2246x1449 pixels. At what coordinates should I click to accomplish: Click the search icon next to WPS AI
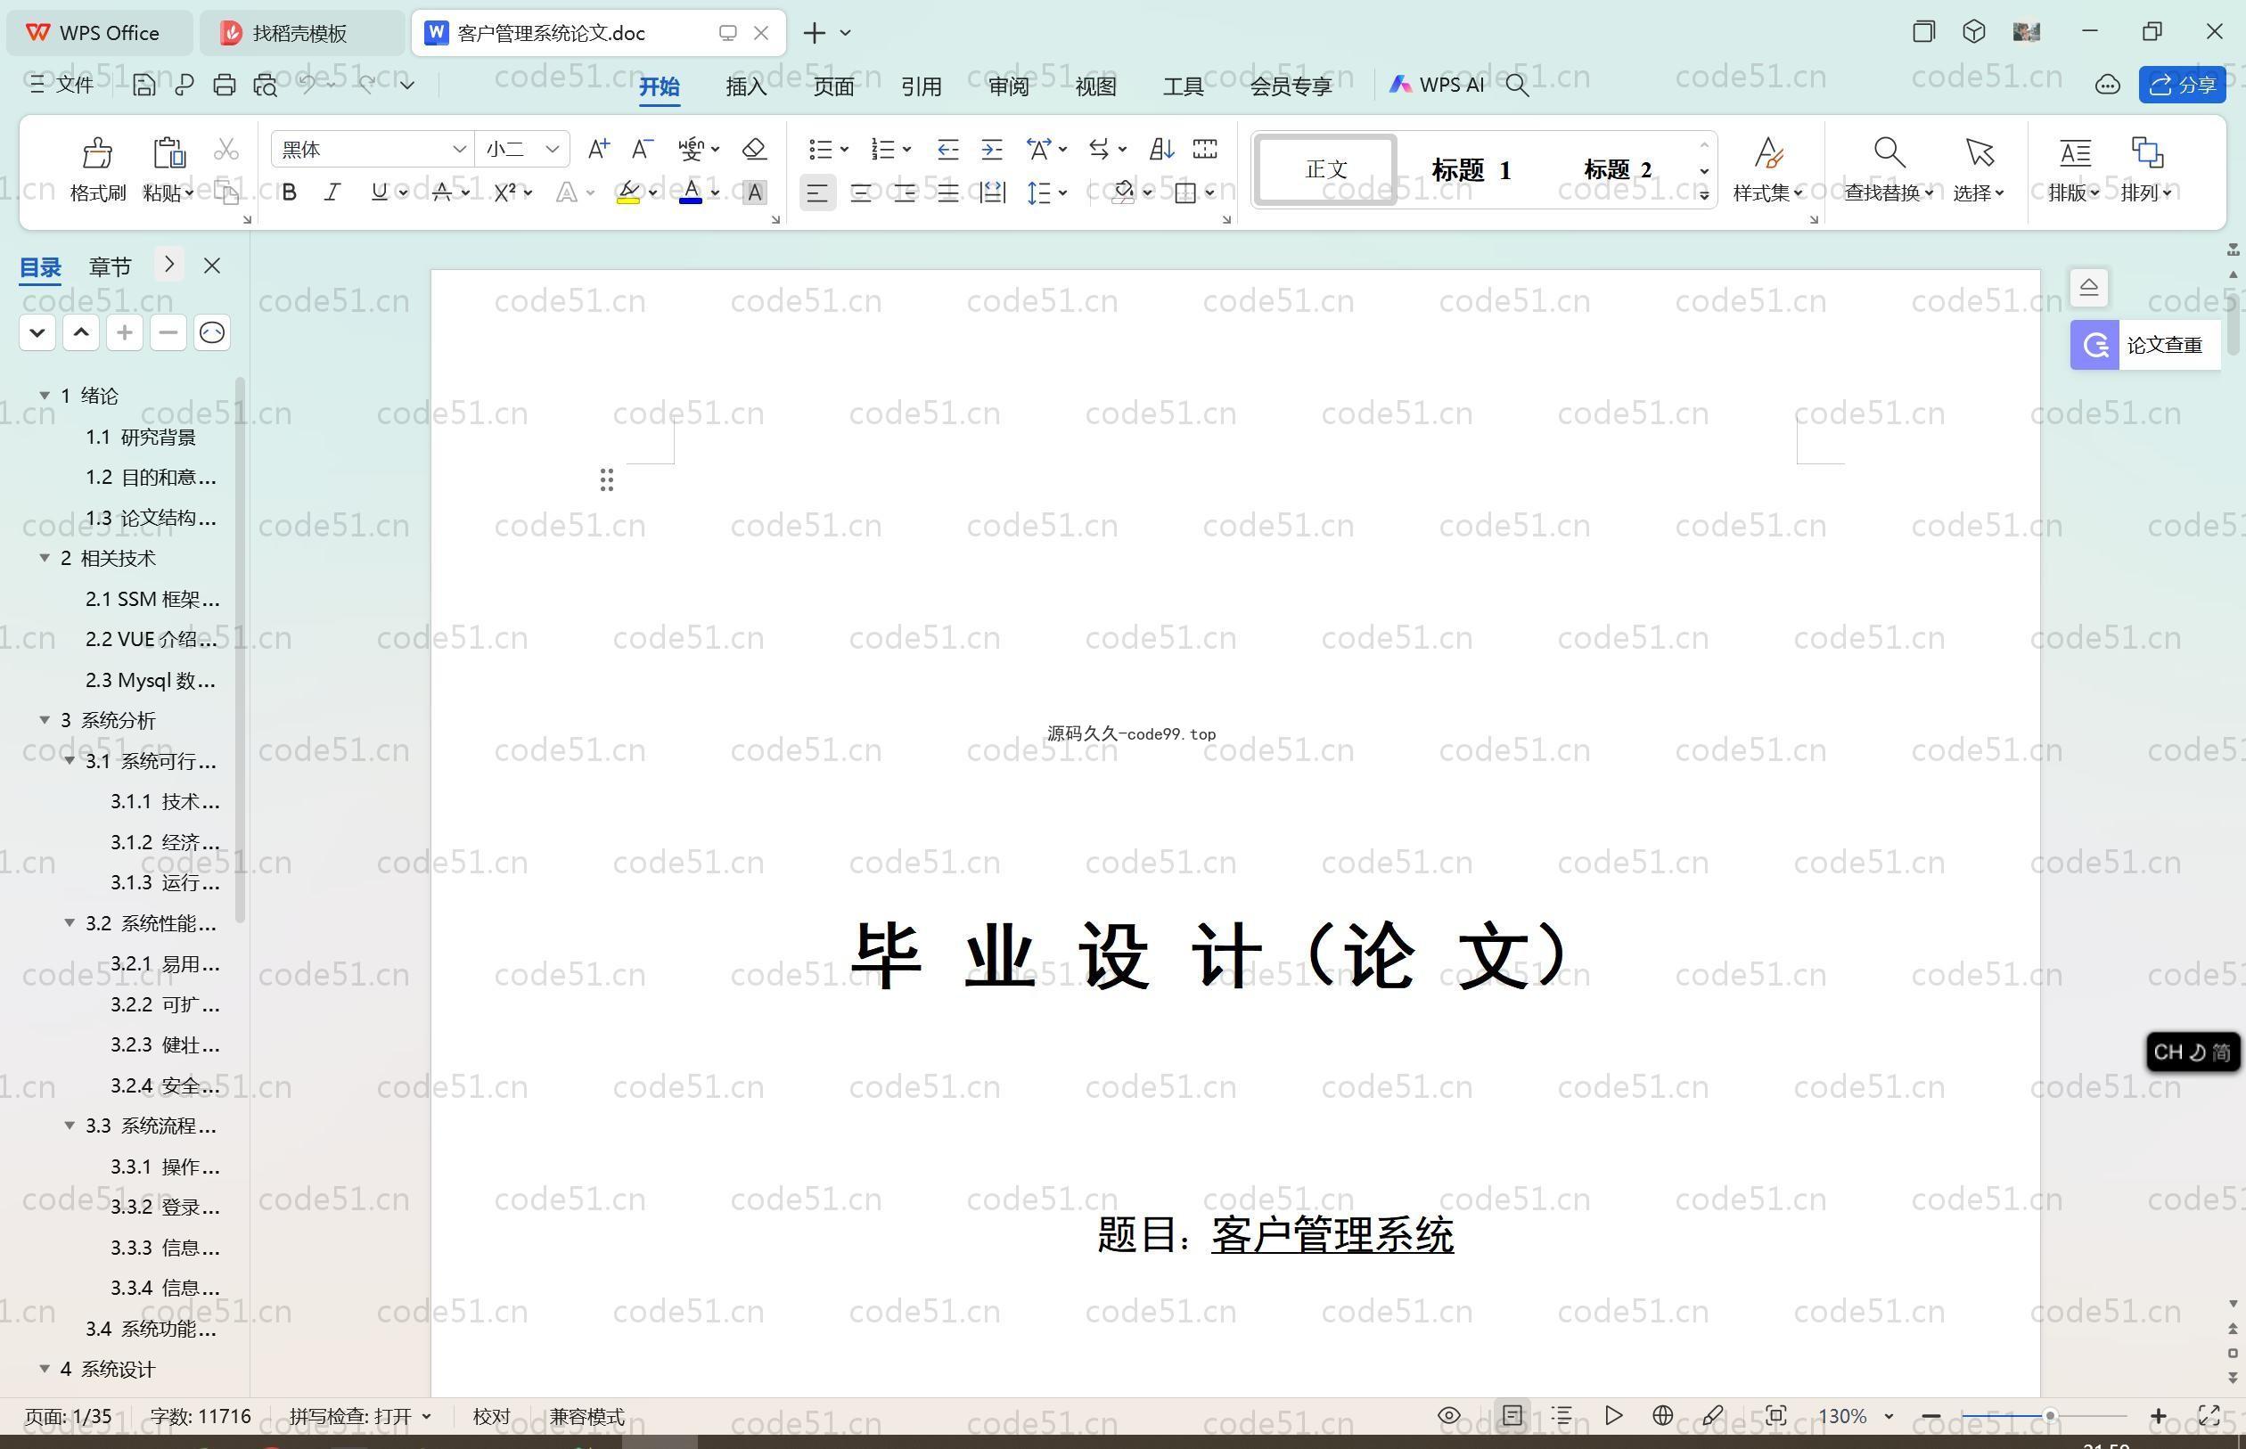1517,85
